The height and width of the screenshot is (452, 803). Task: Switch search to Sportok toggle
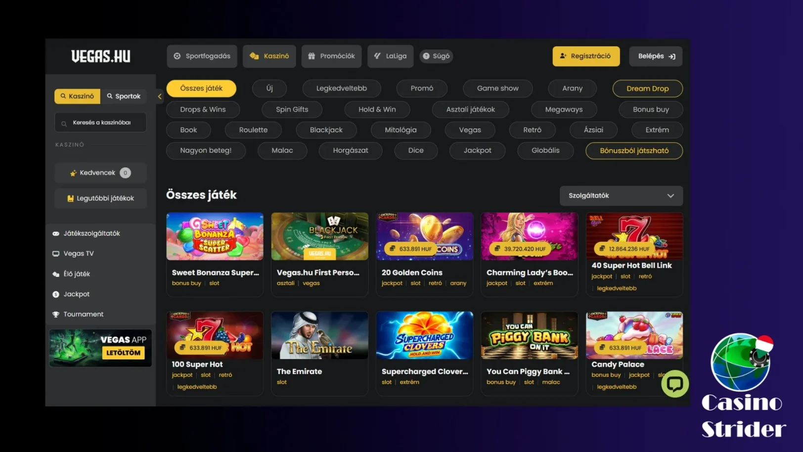click(x=124, y=96)
